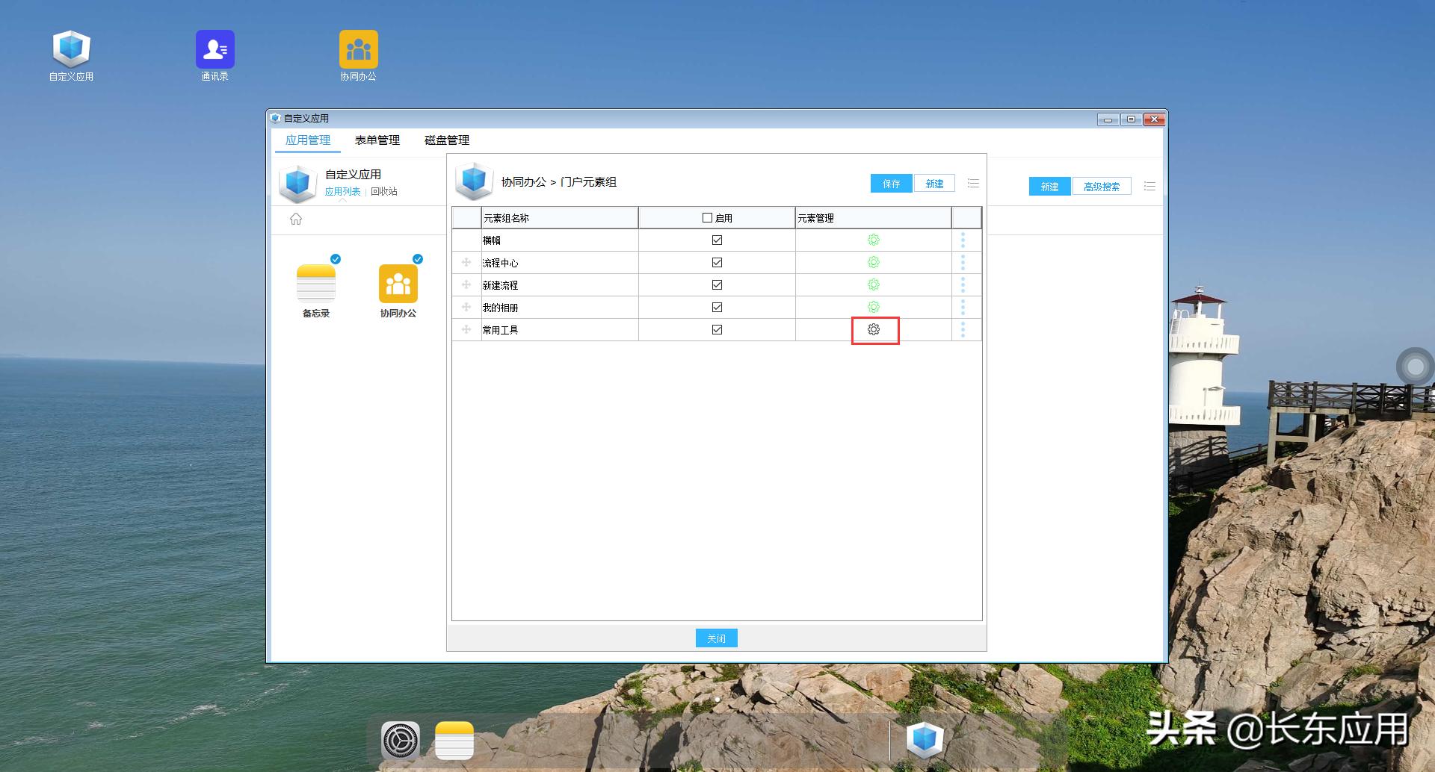Open the list view menu beside 新建 button
The height and width of the screenshot is (772, 1435).
coord(973,183)
